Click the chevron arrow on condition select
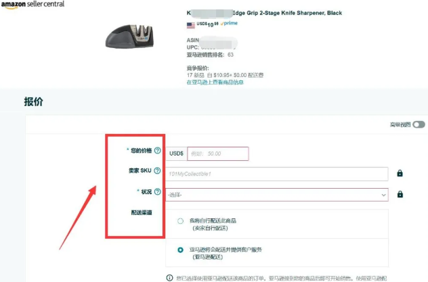Screen dimensions: 428x282 coord(383,195)
